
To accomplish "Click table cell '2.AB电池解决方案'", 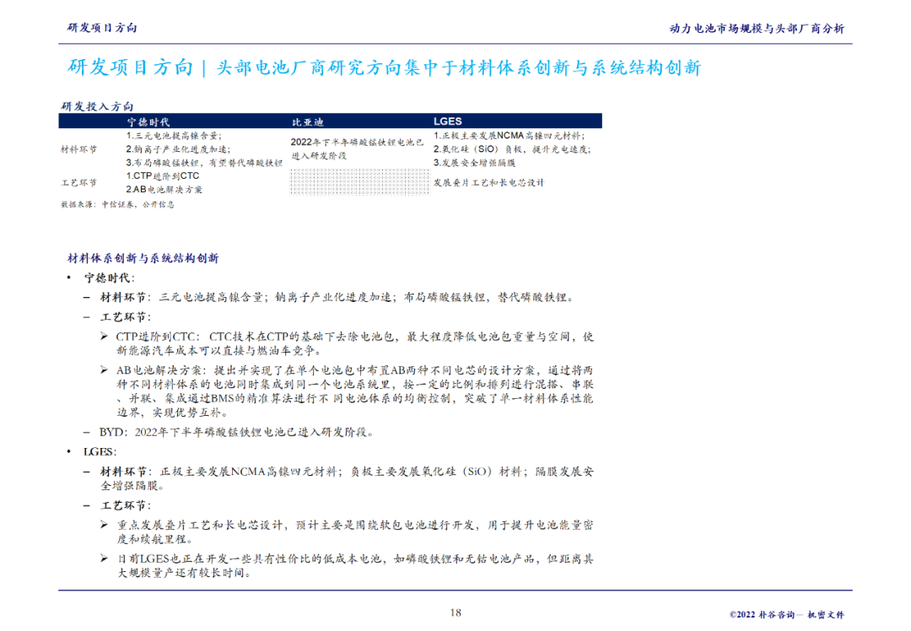I will pyautogui.click(x=164, y=190).
